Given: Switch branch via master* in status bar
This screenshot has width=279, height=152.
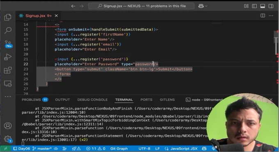Looking at the screenshot, I should pos(42,148).
